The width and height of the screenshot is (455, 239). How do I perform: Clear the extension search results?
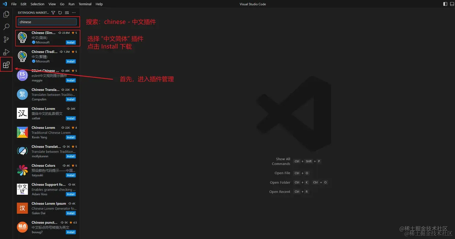click(67, 13)
